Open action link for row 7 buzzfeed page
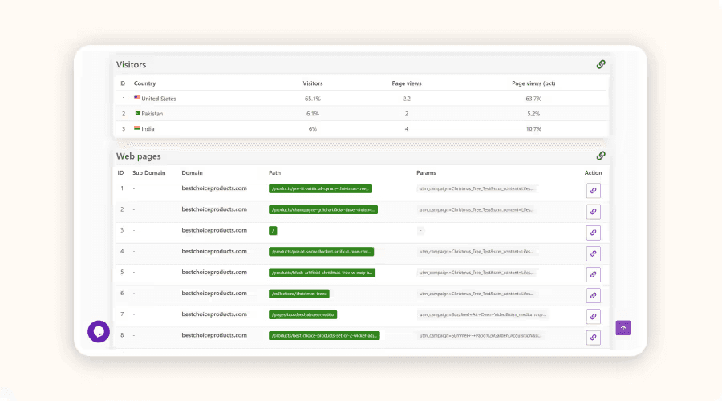This screenshot has height=401, width=722. pyautogui.click(x=593, y=316)
